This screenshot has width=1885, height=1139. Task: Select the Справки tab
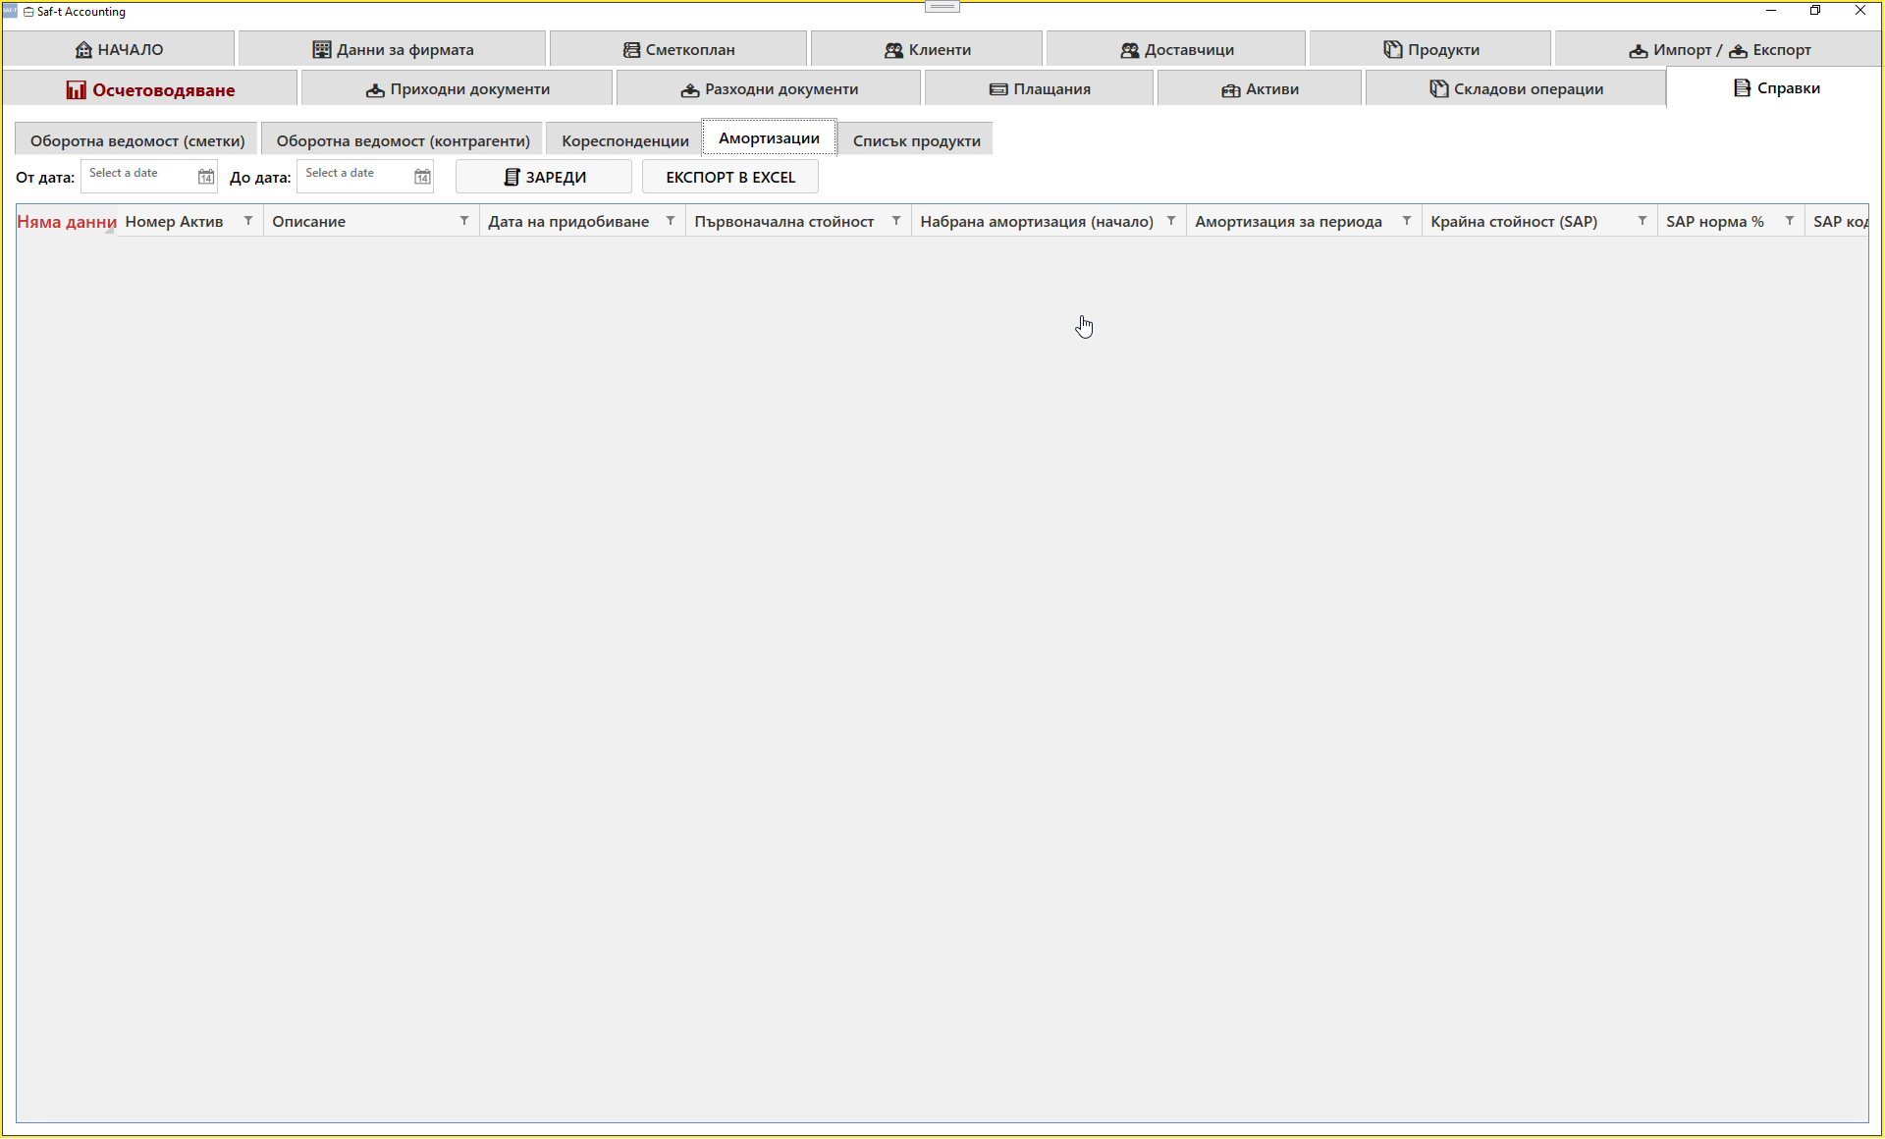tap(1775, 88)
